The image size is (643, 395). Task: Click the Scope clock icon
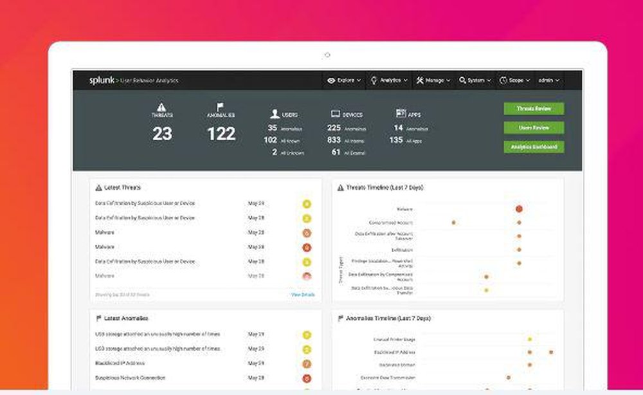click(x=503, y=80)
